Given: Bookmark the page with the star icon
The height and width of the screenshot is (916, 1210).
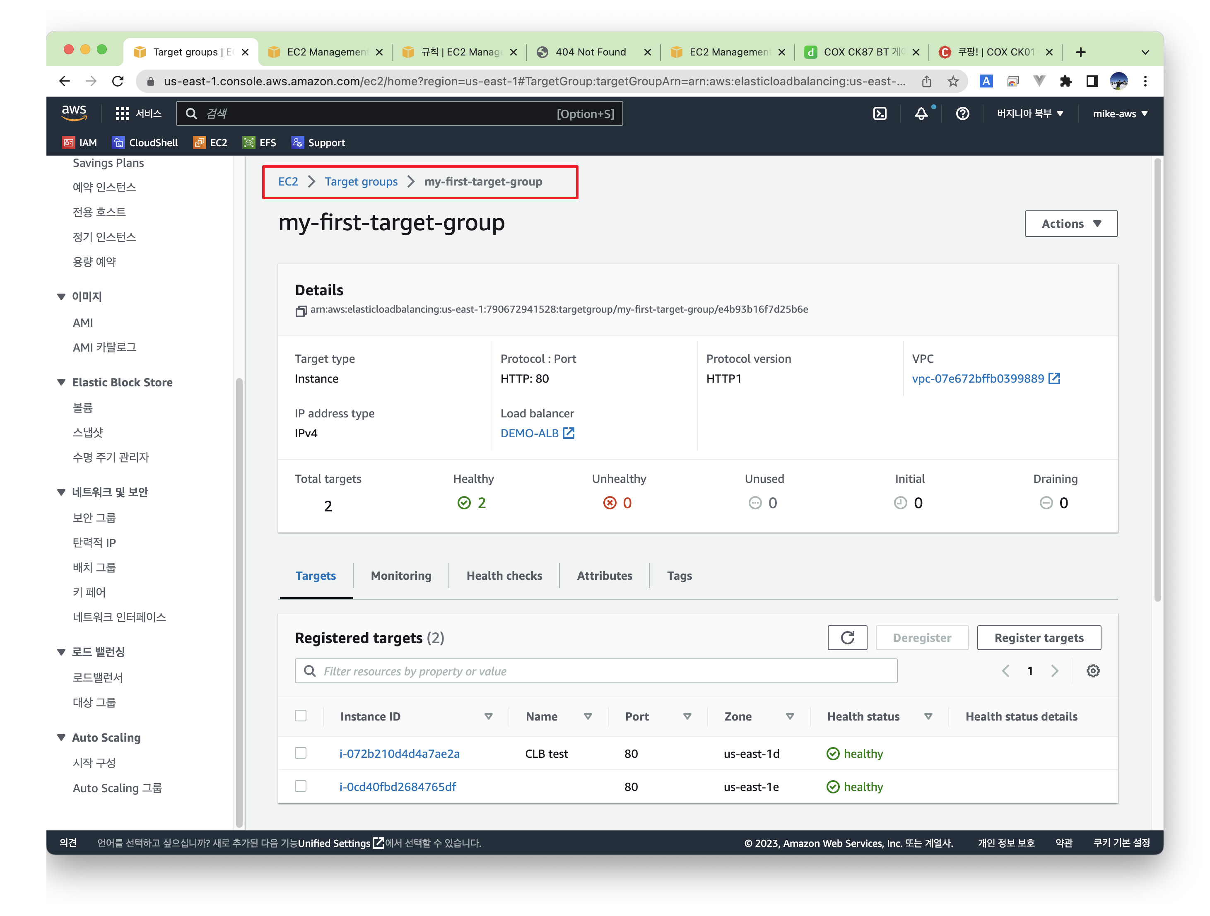Looking at the screenshot, I should tap(953, 82).
